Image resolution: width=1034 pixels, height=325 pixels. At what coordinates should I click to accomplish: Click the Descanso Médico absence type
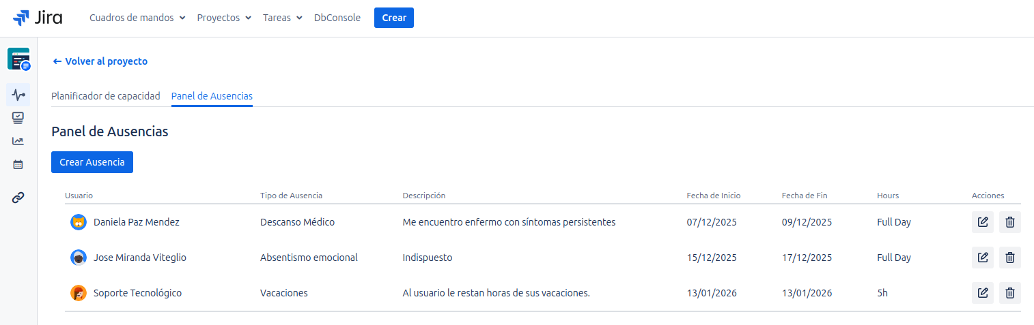[x=298, y=222]
